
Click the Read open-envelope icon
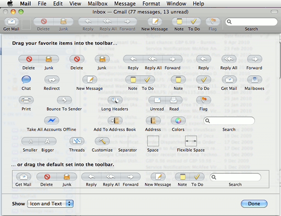point(174,100)
